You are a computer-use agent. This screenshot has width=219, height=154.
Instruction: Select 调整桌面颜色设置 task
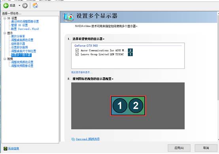coord(22,40)
